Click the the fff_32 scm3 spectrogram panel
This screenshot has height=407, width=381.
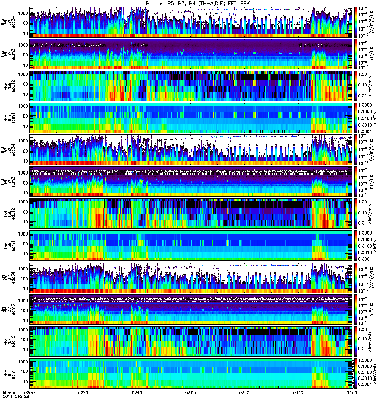pos(191,310)
